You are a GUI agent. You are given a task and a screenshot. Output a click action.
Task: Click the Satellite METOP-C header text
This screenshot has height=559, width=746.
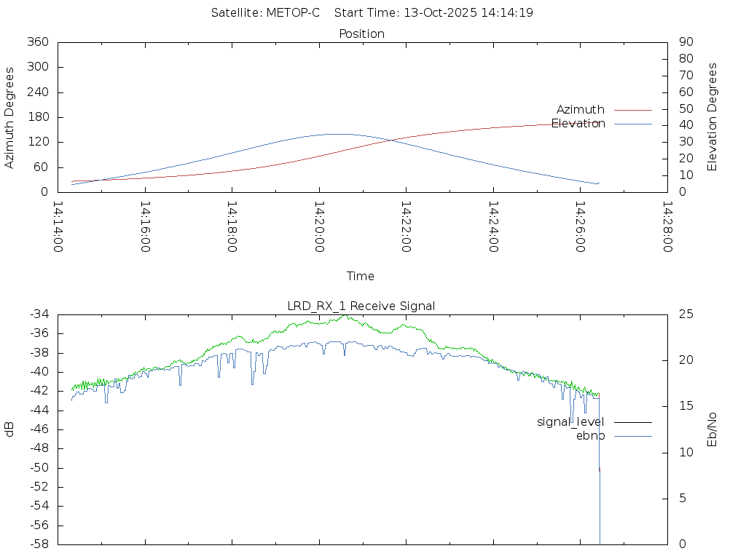click(x=265, y=13)
